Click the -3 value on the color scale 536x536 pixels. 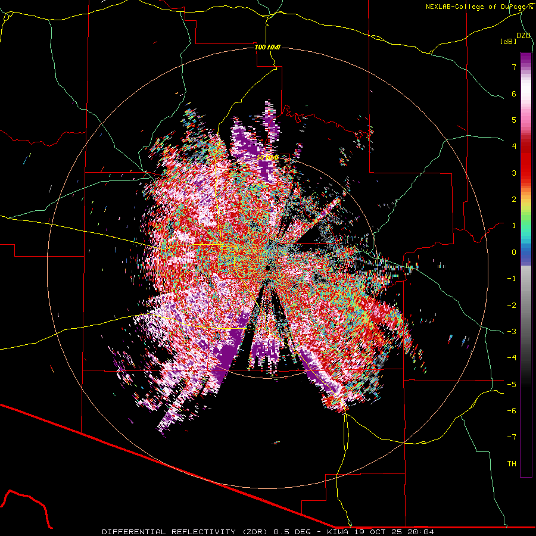click(512, 332)
